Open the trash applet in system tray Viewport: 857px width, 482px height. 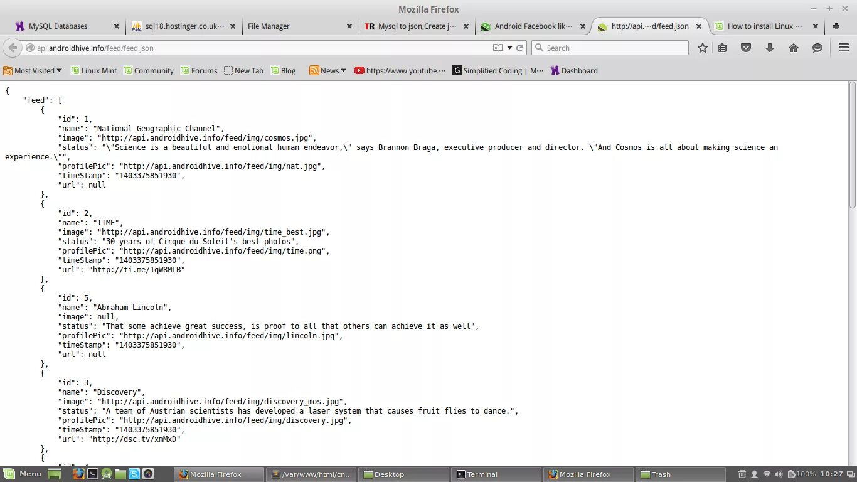[742, 474]
